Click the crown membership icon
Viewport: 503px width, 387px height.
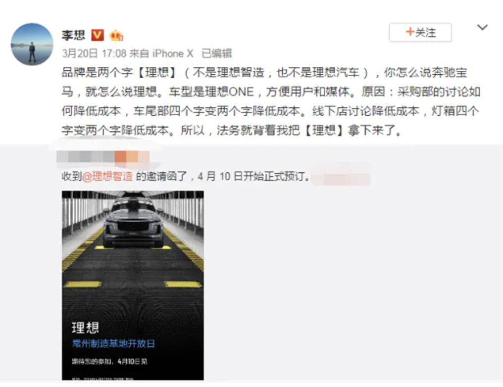coord(116,35)
